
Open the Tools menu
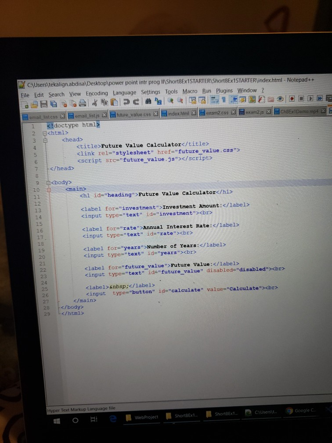point(171,91)
